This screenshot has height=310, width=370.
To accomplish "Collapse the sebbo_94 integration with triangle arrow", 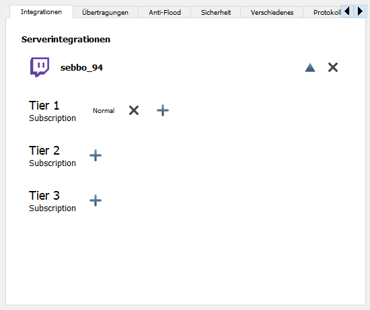I will [310, 67].
